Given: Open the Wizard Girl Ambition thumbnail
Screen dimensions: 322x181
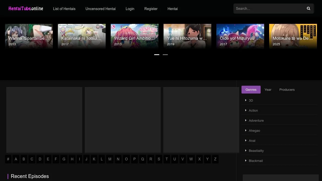Looking at the screenshot, I should (135, 35).
